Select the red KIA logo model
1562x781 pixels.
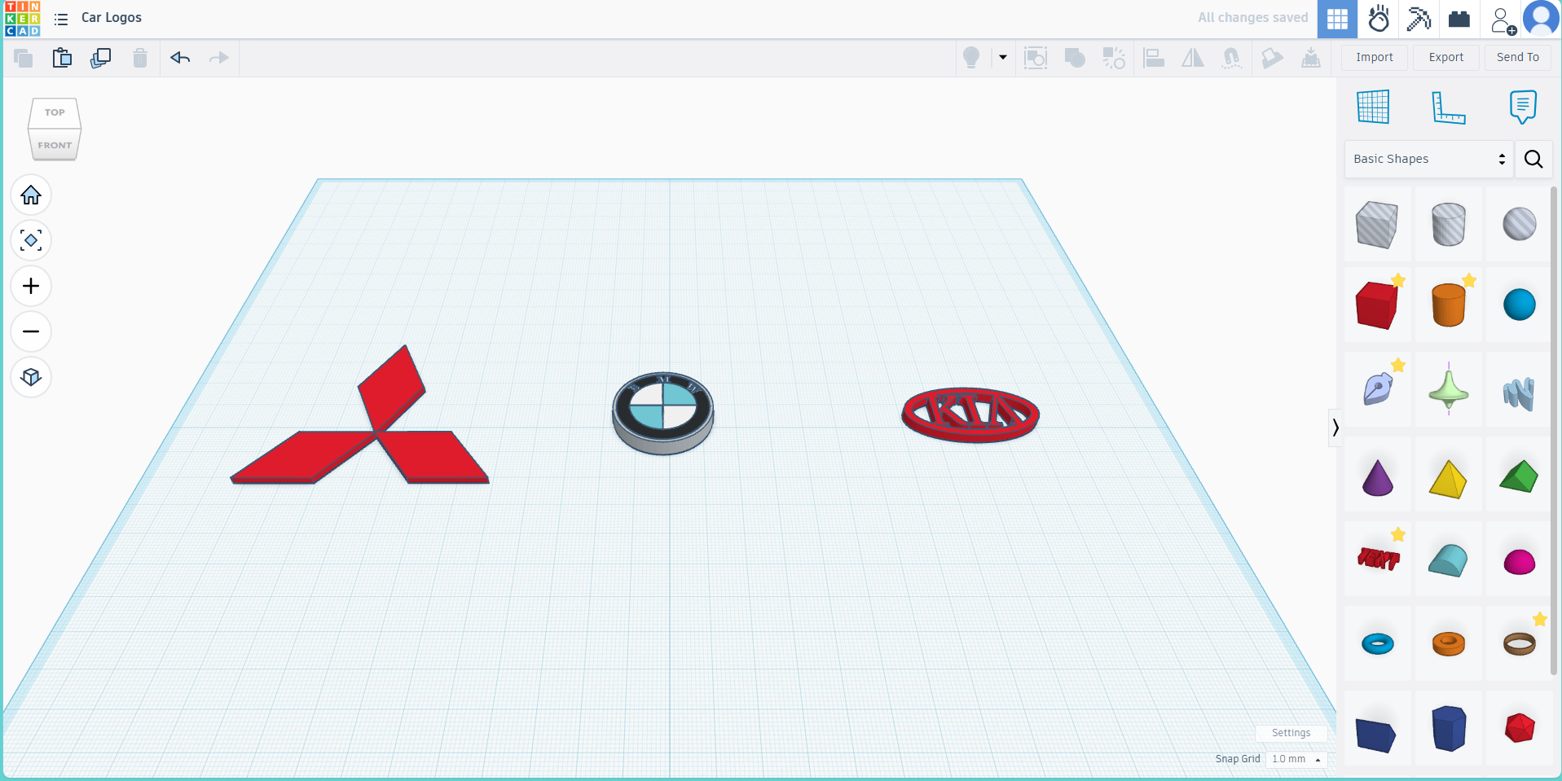[970, 415]
